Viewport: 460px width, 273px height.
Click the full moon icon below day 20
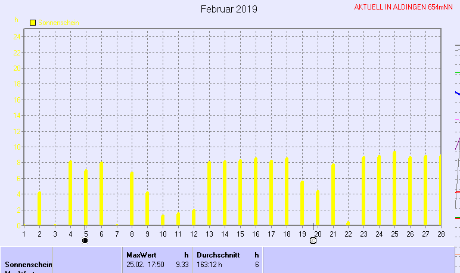313,241
